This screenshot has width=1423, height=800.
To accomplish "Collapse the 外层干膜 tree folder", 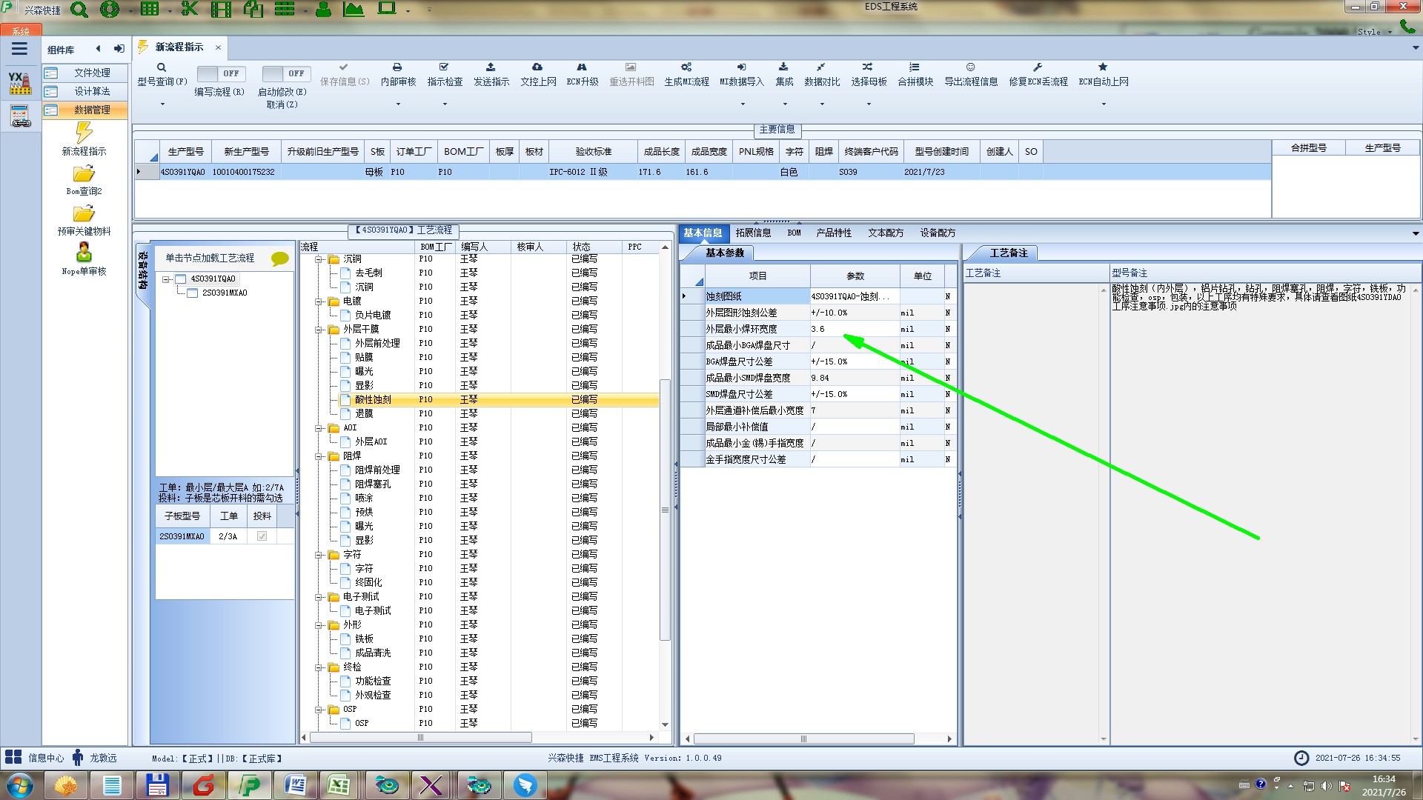I will point(319,330).
